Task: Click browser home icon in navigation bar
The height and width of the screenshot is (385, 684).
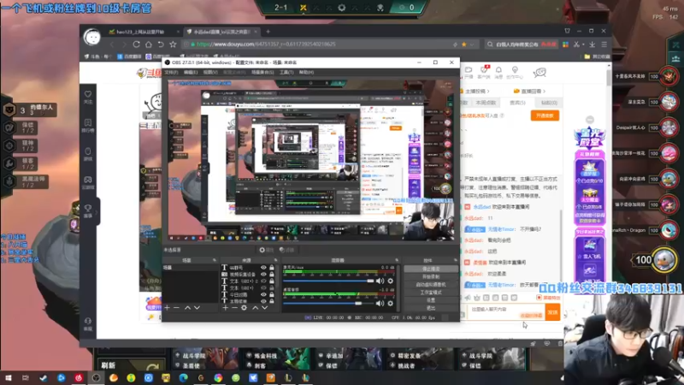Action: (149, 44)
